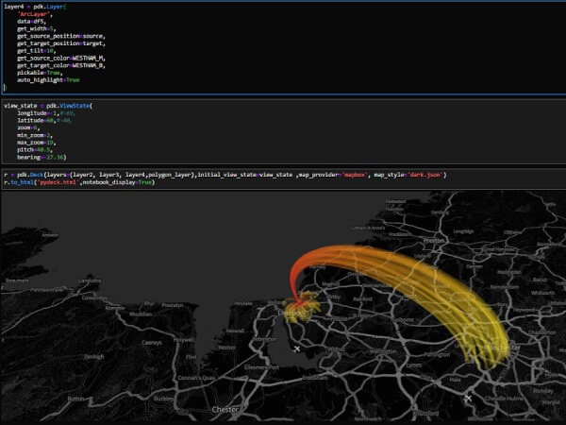Click the Lymm label on the map
566x425 pixels.
pos(414,365)
